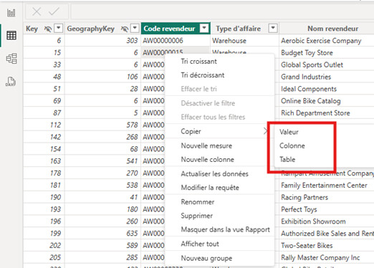Open the DAX query view icon
The height and width of the screenshot is (268, 374).
click(11, 82)
